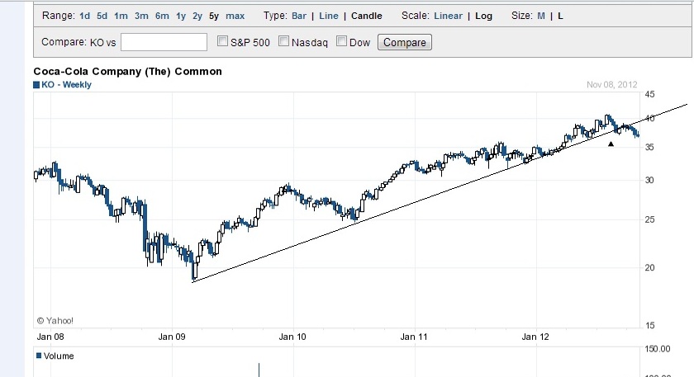Switch range to 5d

[x=102, y=16]
